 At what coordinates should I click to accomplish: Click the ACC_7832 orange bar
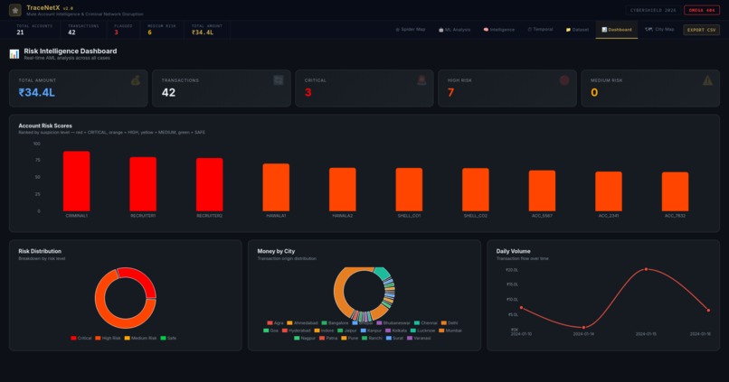675,191
